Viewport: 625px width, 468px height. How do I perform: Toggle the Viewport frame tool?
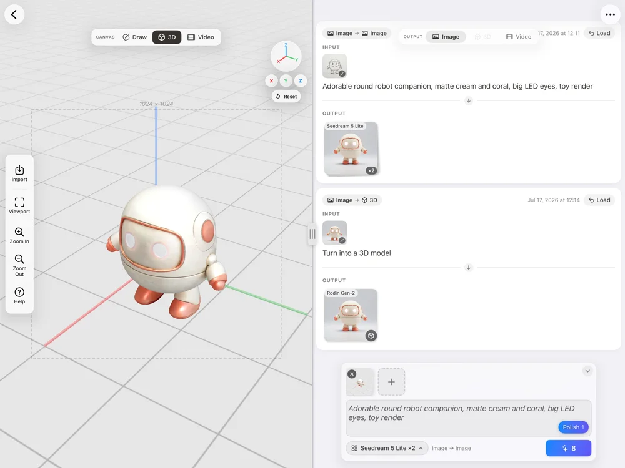click(19, 205)
